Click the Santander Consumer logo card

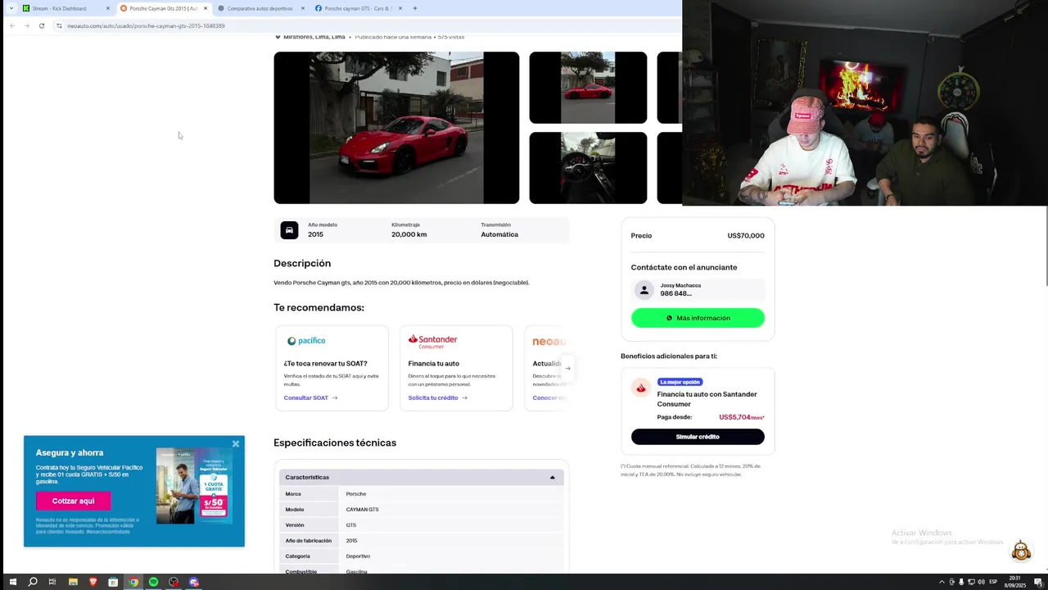[433, 341]
